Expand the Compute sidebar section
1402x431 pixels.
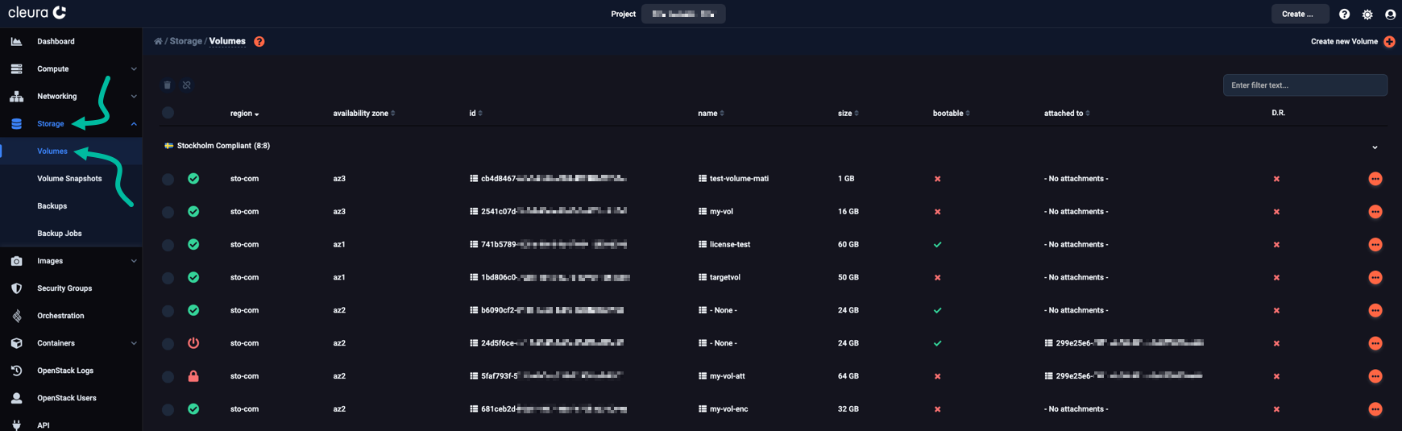tap(134, 69)
